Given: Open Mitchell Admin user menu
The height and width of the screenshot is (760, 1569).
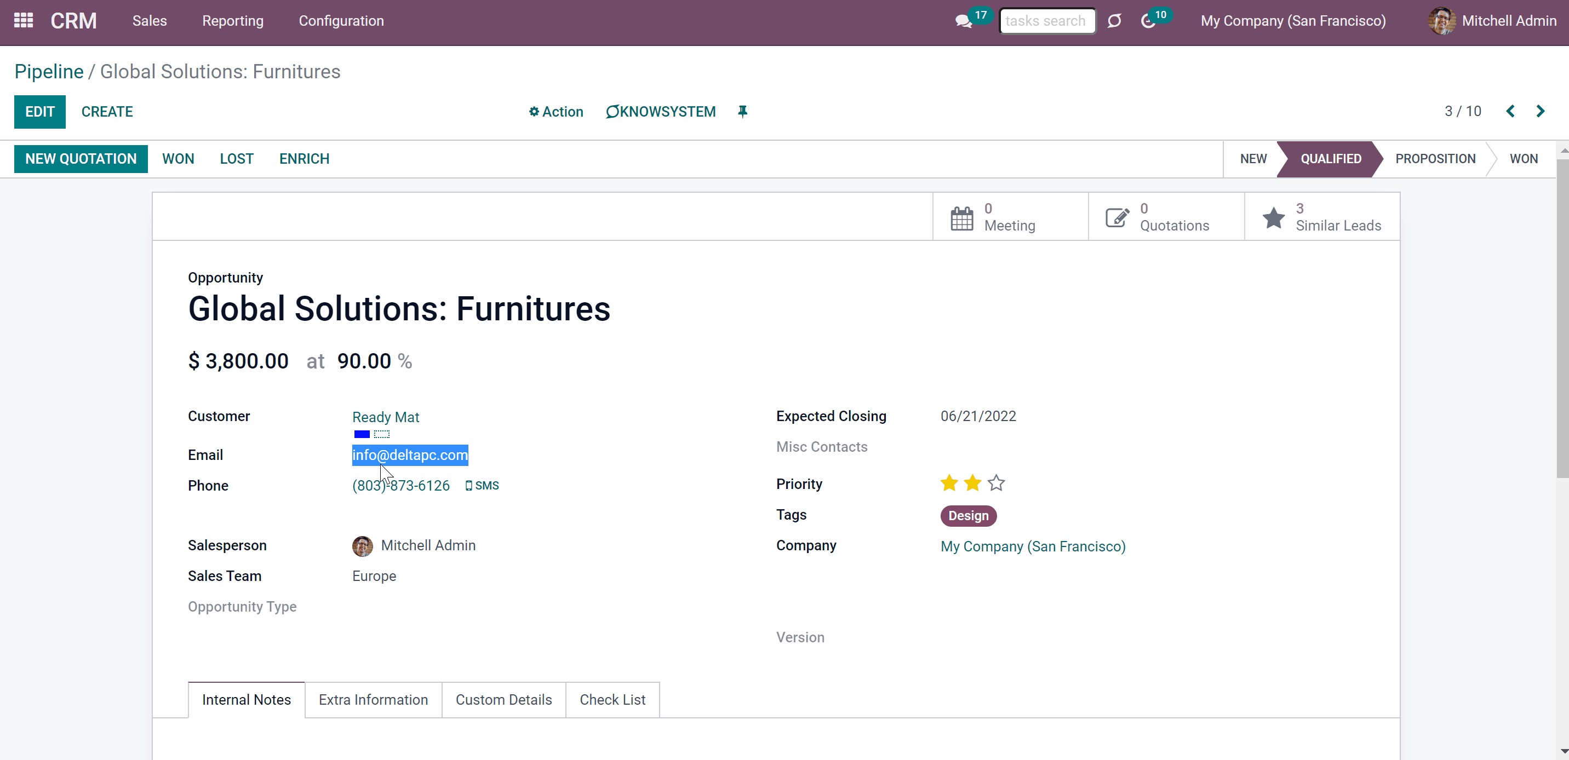Looking at the screenshot, I should click(x=1492, y=21).
